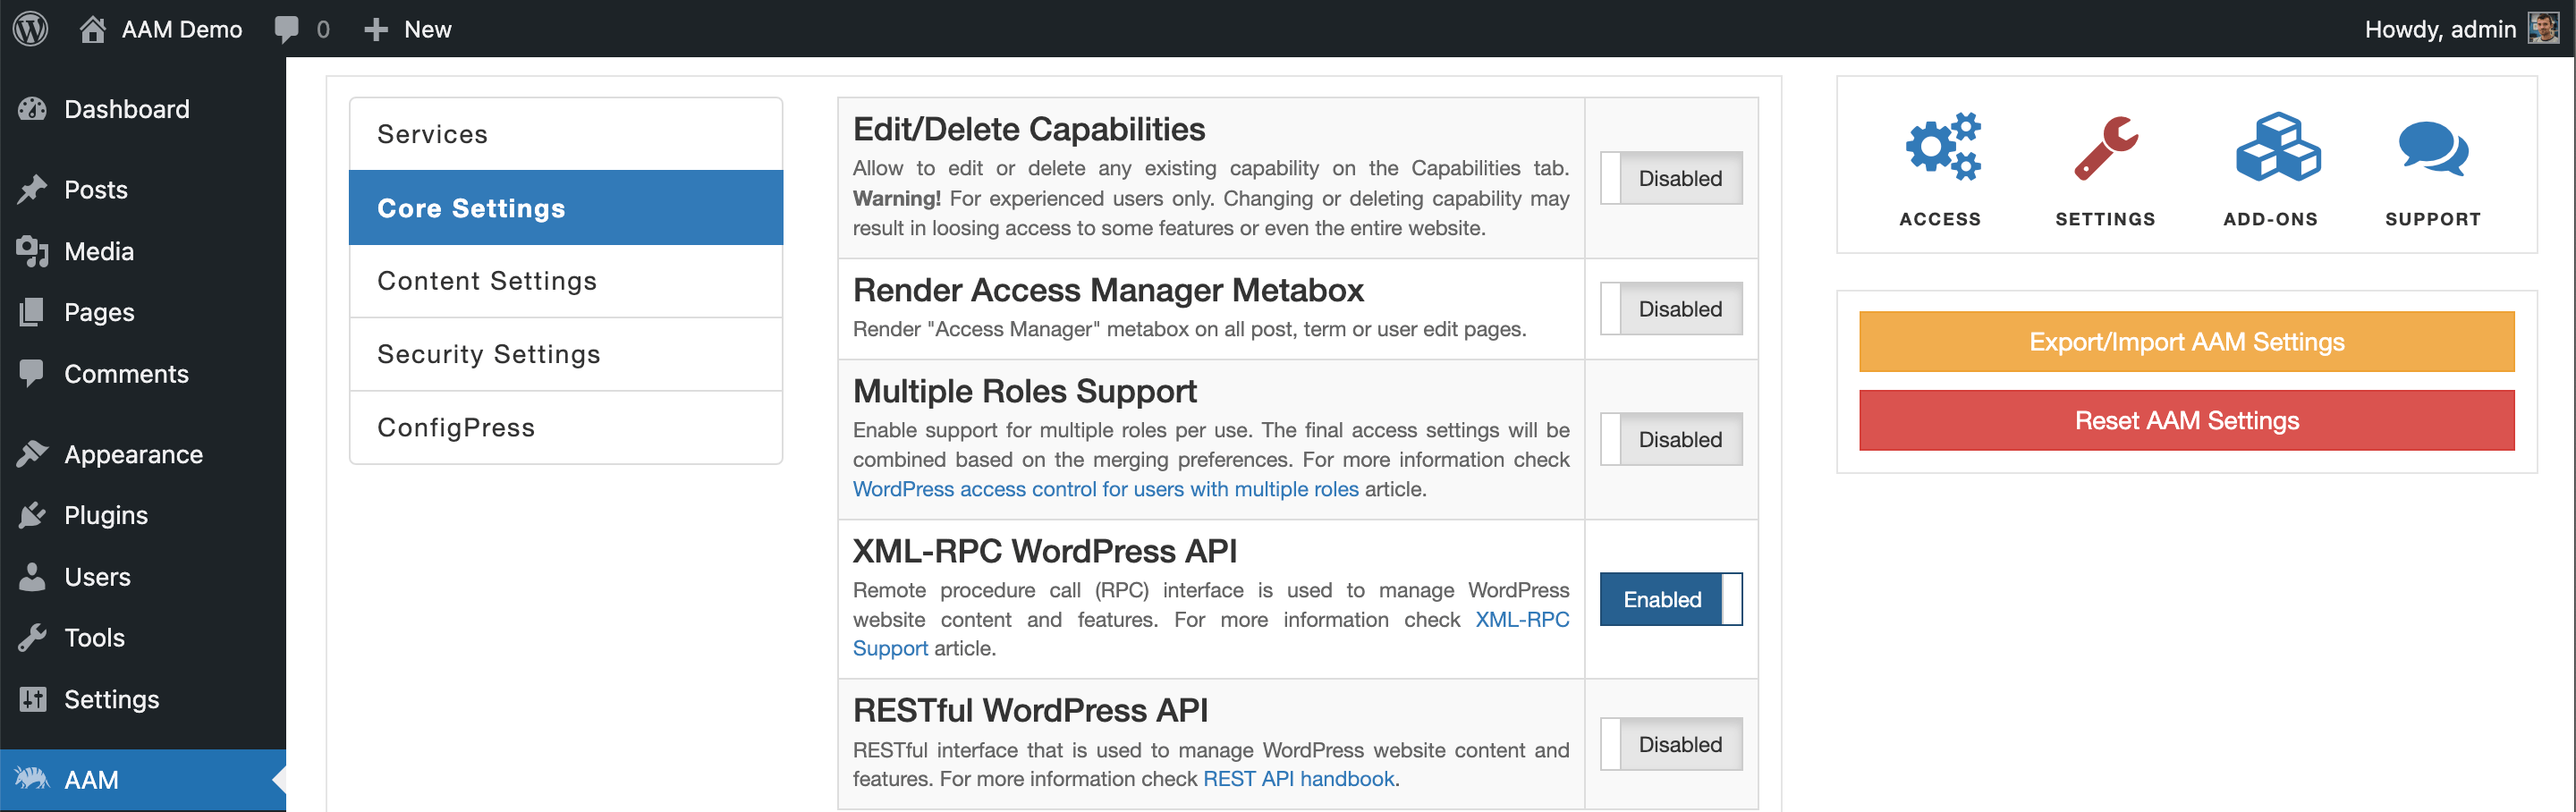Click the plus icon next to New
The height and width of the screenshot is (812, 2576).
376,30
